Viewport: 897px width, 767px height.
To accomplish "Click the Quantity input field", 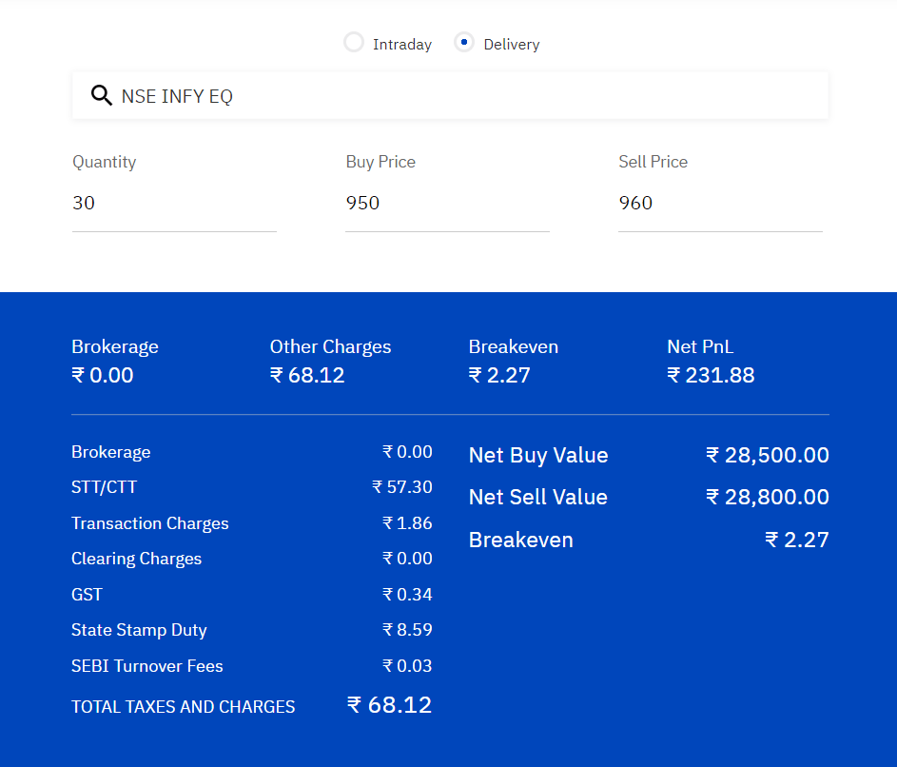I will tap(174, 203).
